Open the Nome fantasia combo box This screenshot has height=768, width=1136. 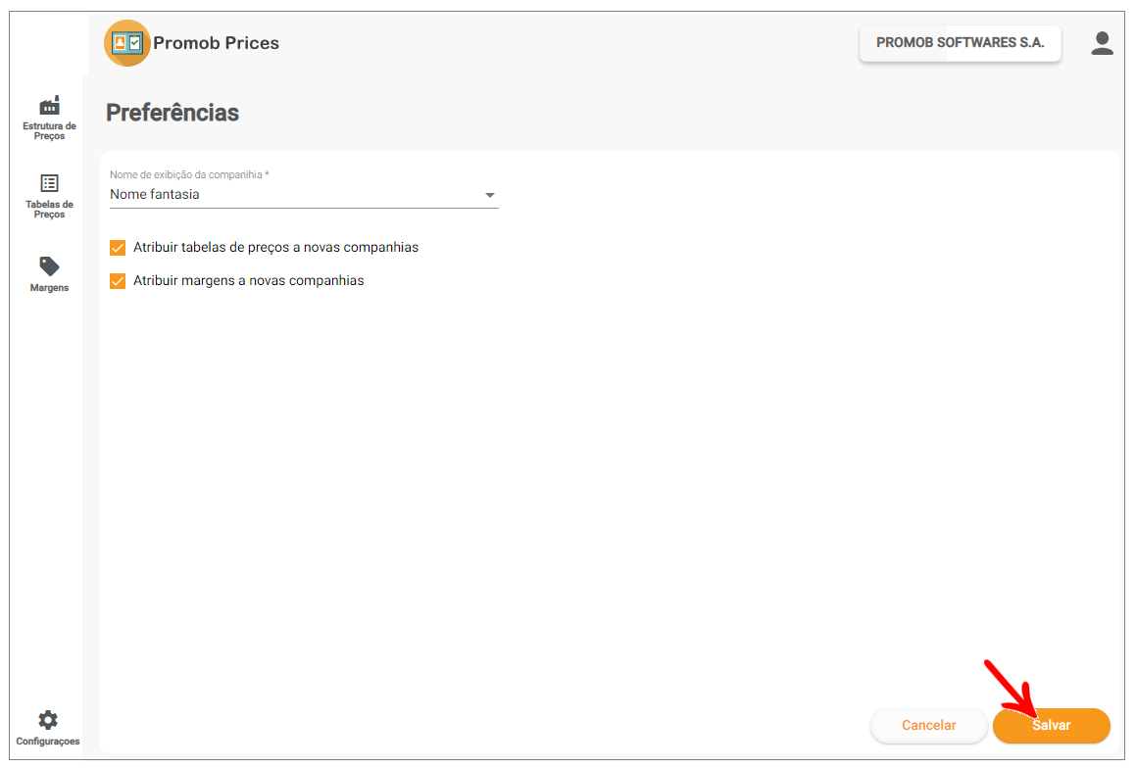304,195
